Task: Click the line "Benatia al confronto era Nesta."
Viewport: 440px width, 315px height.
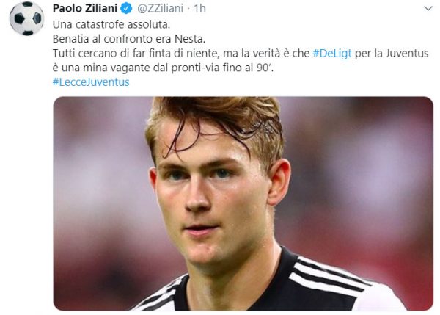Action: 129,39
